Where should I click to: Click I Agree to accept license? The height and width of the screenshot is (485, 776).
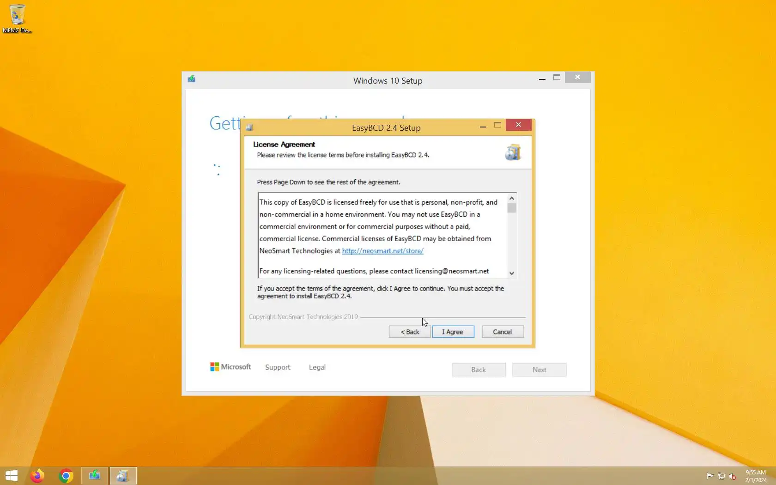click(453, 332)
